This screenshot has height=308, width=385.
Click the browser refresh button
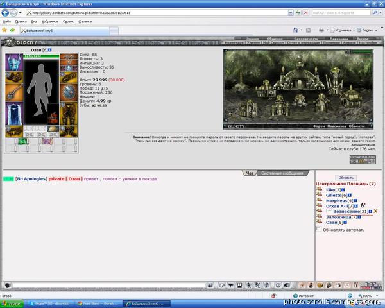tap(298, 13)
